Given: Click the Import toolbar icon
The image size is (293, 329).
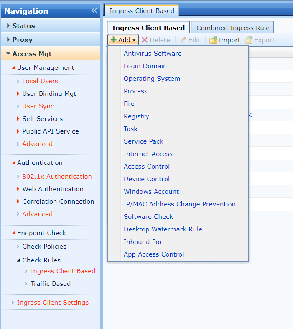Looking at the screenshot, I should (x=213, y=40).
